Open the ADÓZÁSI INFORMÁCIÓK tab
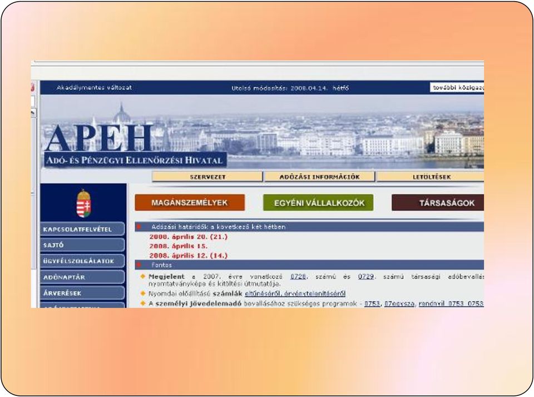This screenshot has height=397, width=534. (319, 177)
